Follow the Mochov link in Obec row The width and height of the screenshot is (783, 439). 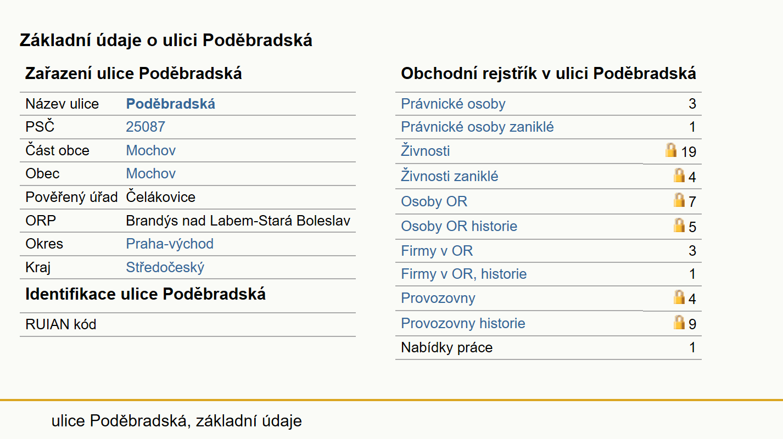tap(151, 173)
